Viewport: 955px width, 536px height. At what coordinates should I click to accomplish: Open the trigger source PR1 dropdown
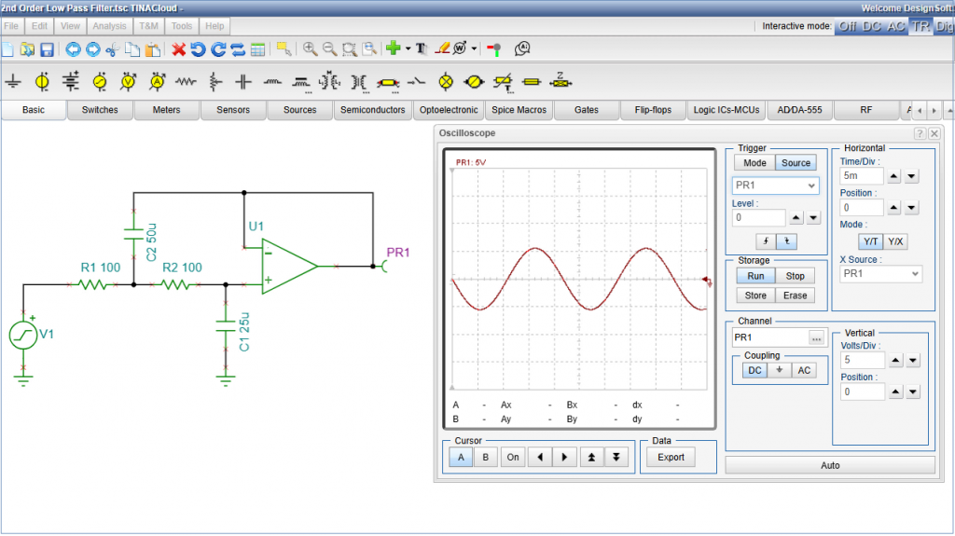point(775,186)
